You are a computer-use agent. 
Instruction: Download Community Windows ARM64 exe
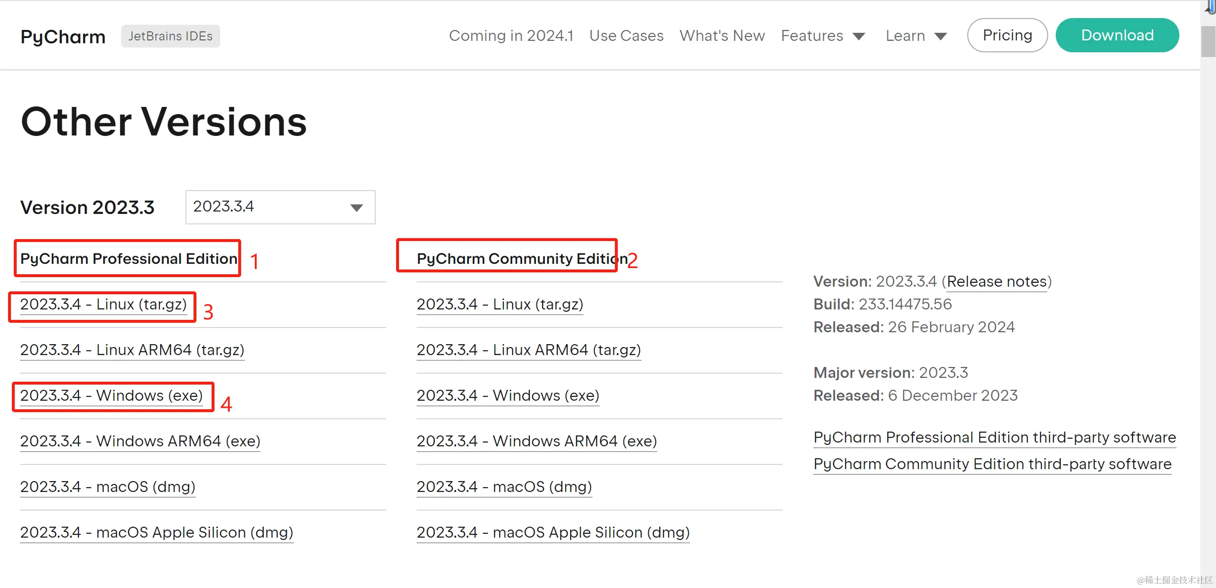(x=536, y=441)
